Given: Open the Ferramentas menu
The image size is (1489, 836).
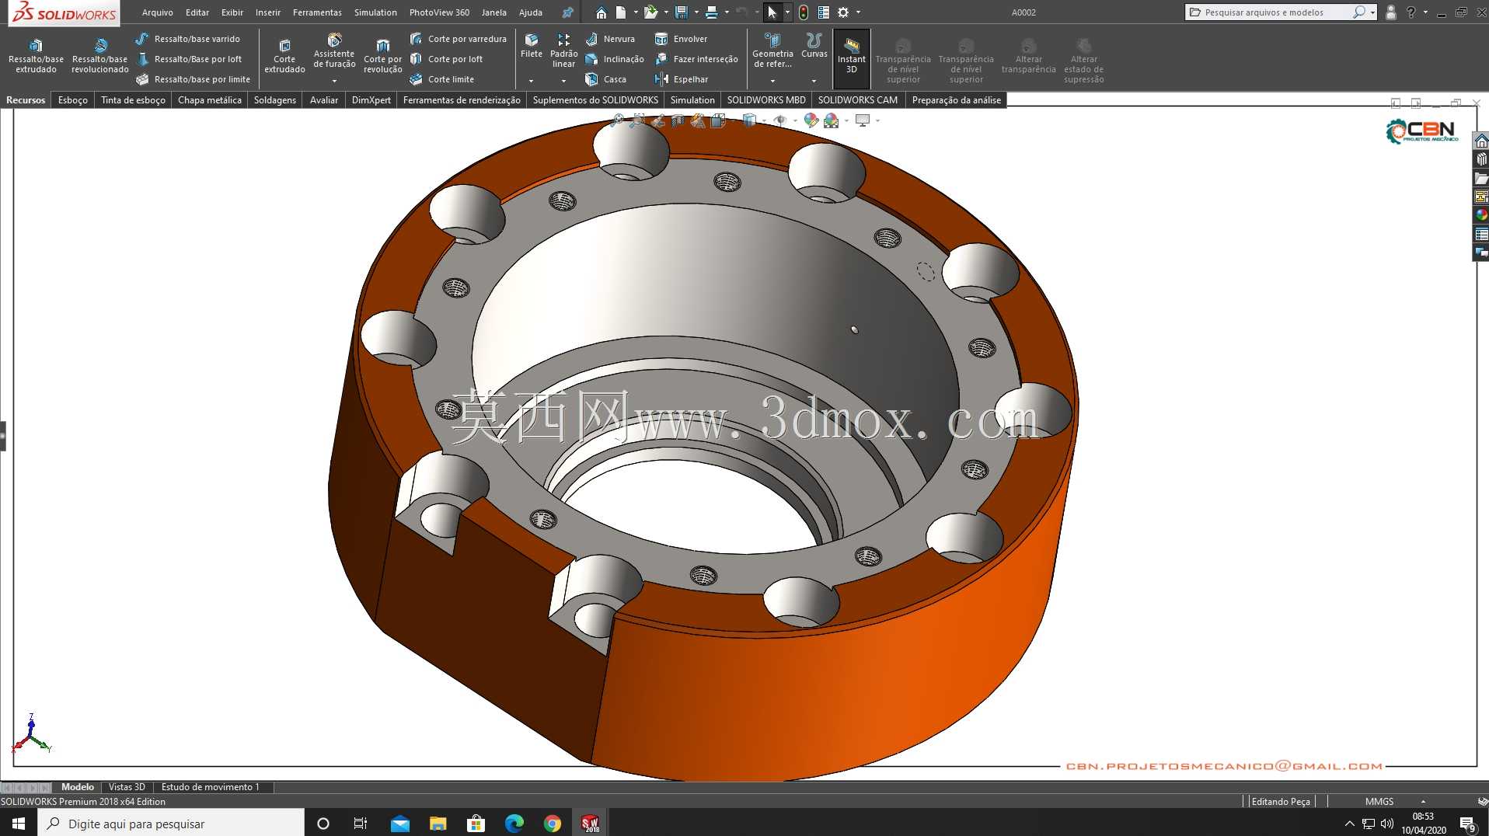Looking at the screenshot, I should tap(317, 12).
